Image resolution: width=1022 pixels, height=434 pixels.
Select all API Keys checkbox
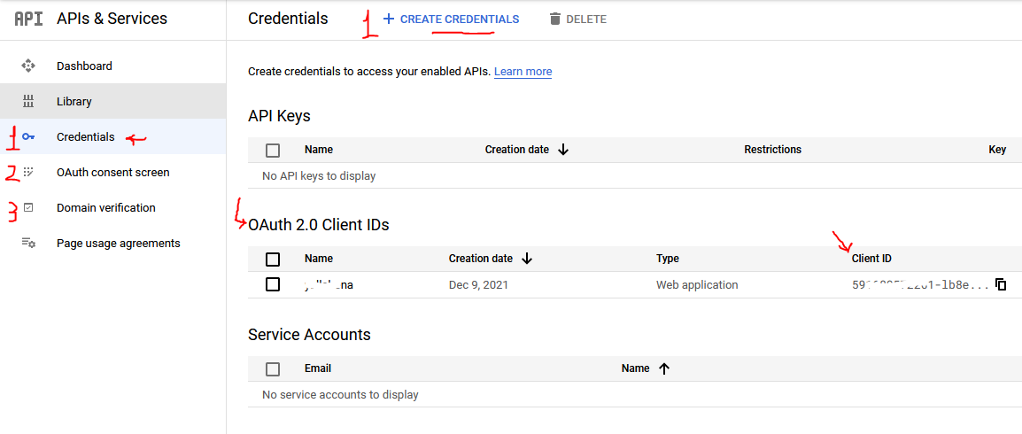pyautogui.click(x=273, y=151)
